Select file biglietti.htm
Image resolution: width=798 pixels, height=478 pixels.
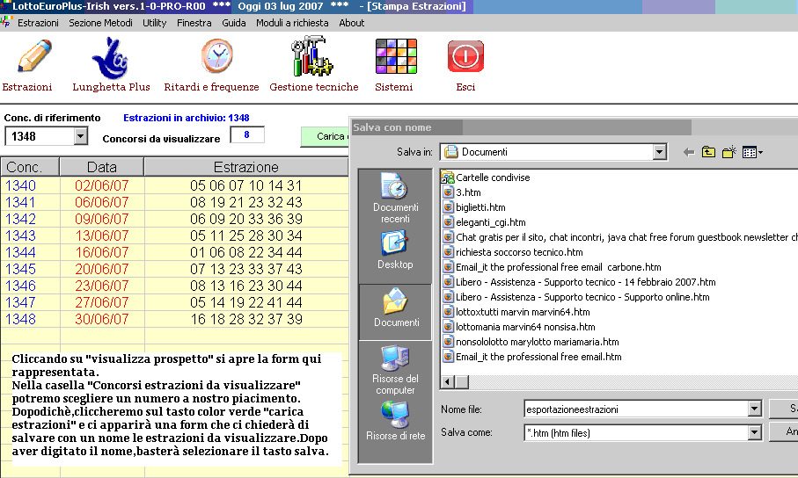coord(474,207)
